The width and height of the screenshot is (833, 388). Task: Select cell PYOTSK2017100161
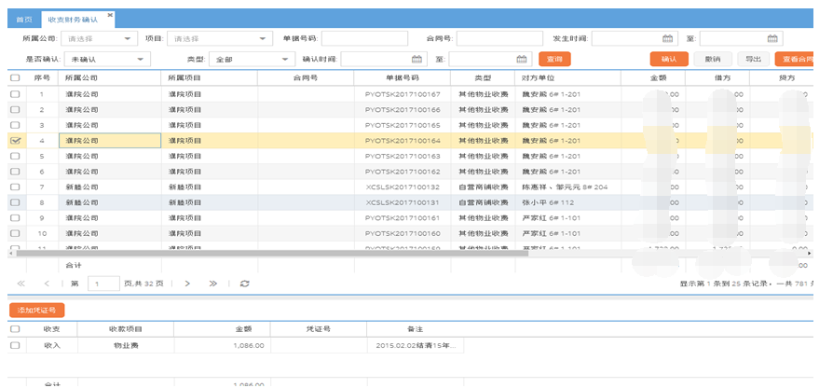(x=403, y=218)
